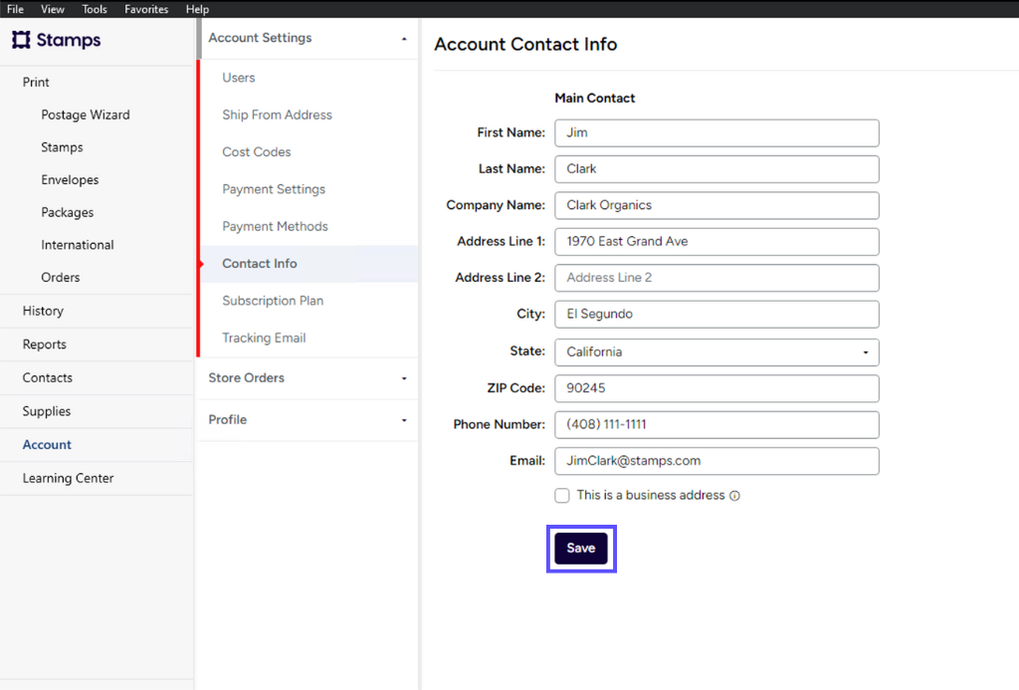Click the Phone Number field

[x=716, y=425]
